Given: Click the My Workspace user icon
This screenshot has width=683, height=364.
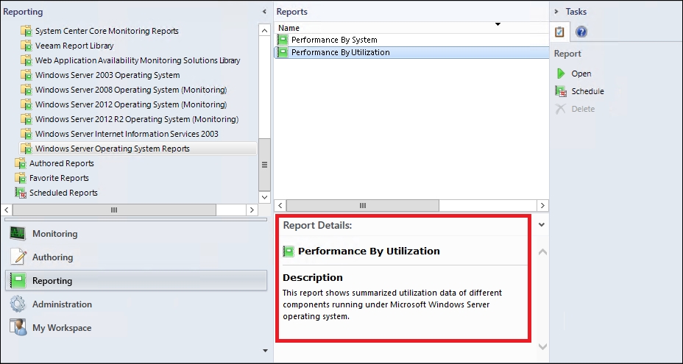Looking at the screenshot, I should [x=18, y=327].
